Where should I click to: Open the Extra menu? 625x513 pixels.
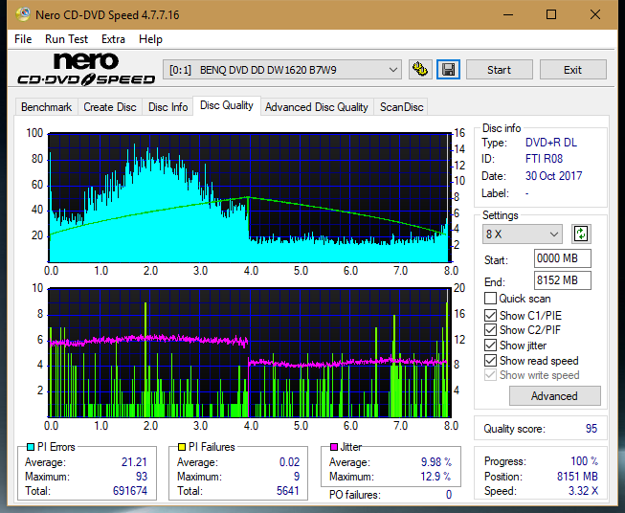(x=113, y=39)
